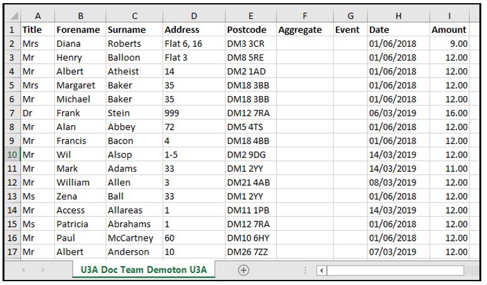Click the Select All corner triangle
487x285 pixels.
[x=13, y=16]
